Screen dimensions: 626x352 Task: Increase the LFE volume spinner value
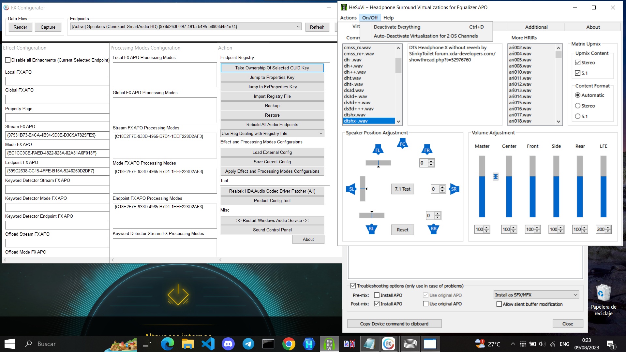point(608,227)
